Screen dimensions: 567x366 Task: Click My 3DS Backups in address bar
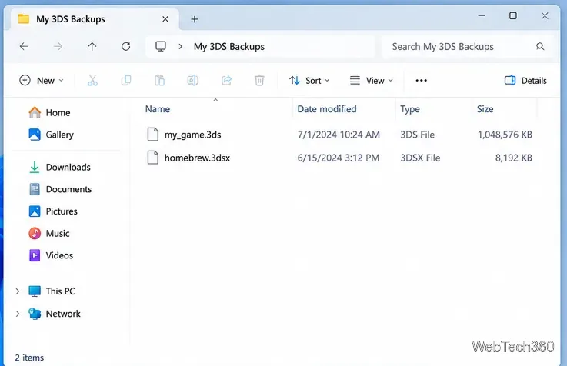pyautogui.click(x=229, y=47)
